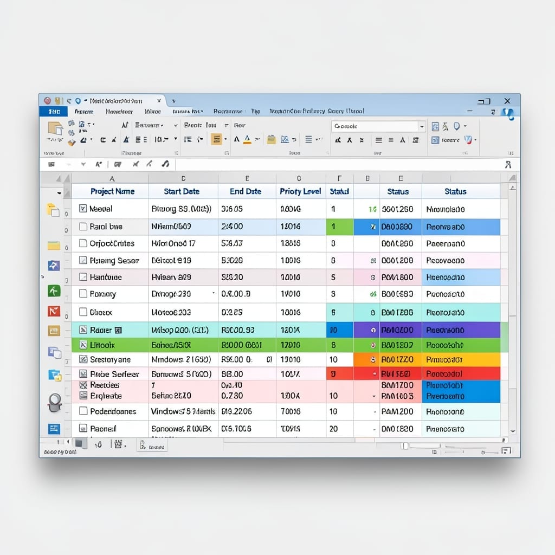Click the yellow clipboard icon in ribbon
The height and width of the screenshot is (555, 555).
coord(271,139)
